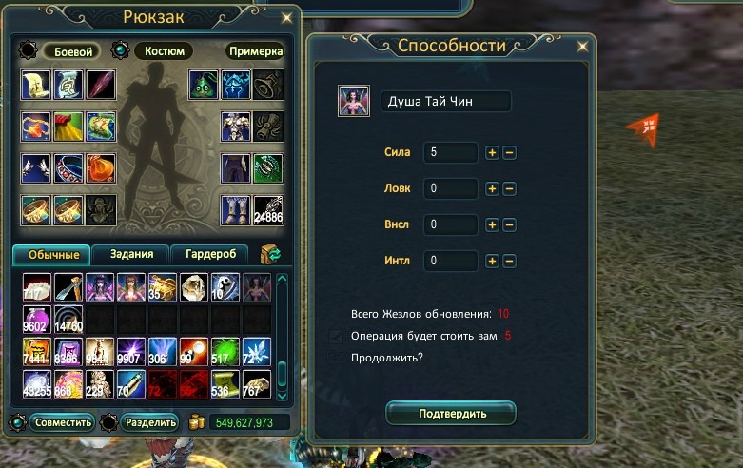Open the Гардероб tab
743x468 pixels.
[x=210, y=254]
